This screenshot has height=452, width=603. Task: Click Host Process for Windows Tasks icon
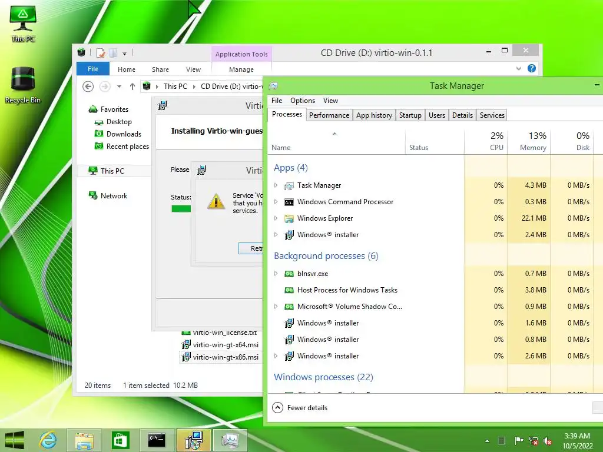point(289,290)
